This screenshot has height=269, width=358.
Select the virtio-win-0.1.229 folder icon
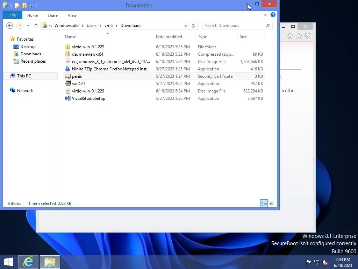point(67,47)
